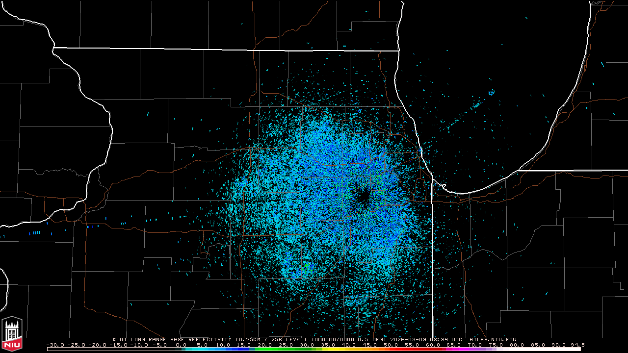Click the 20.0 scale label
The image size is (628, 353).
coord(265,345)
